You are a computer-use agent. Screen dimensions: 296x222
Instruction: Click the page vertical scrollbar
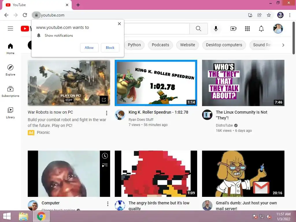[294, 38]
